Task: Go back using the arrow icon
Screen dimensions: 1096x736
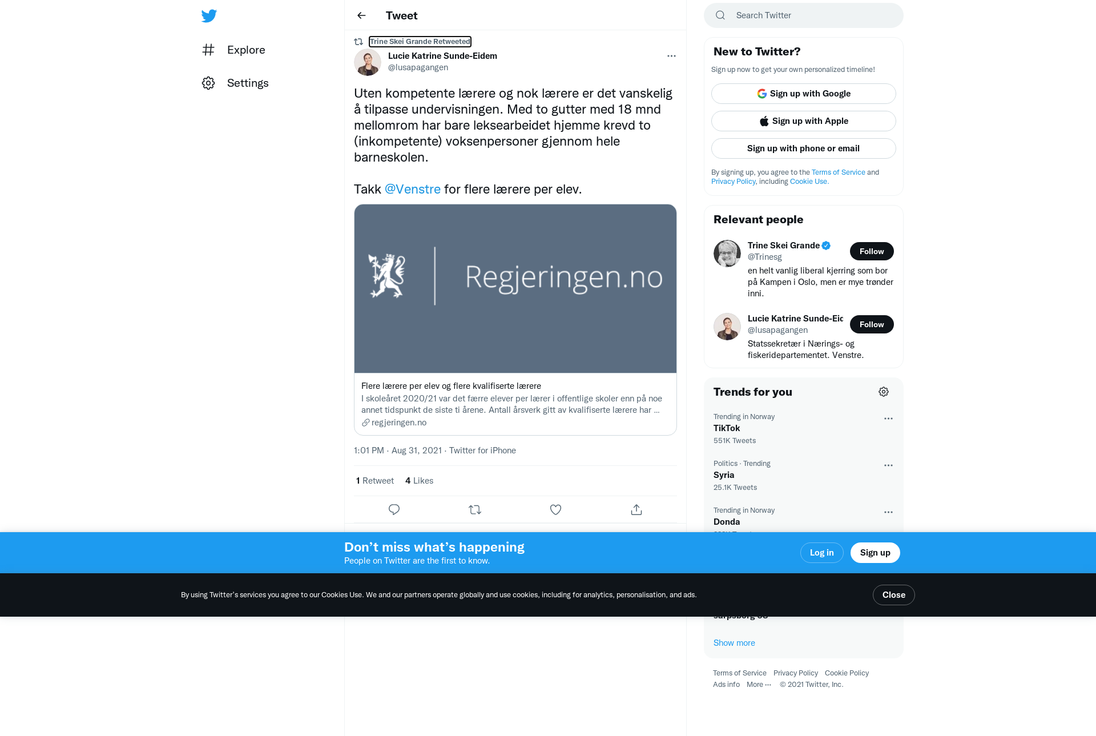Action: point(361,15)
